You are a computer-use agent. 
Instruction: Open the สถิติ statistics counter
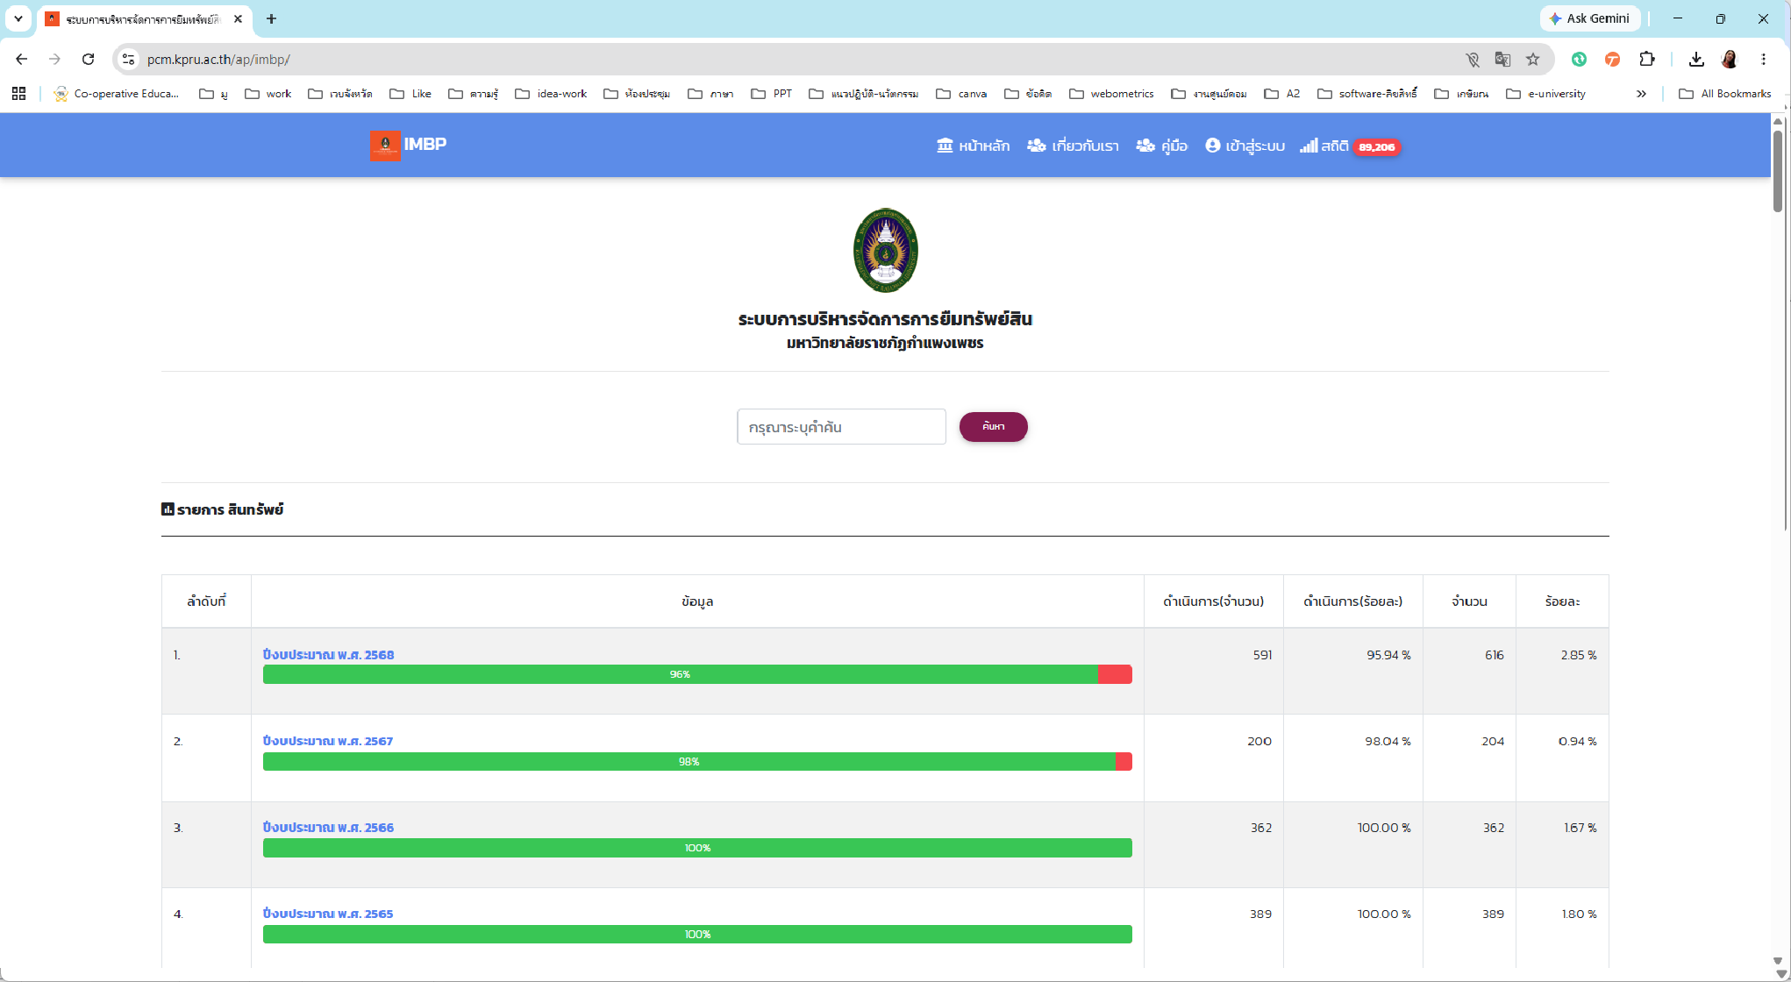click(x=1350, y=146)
